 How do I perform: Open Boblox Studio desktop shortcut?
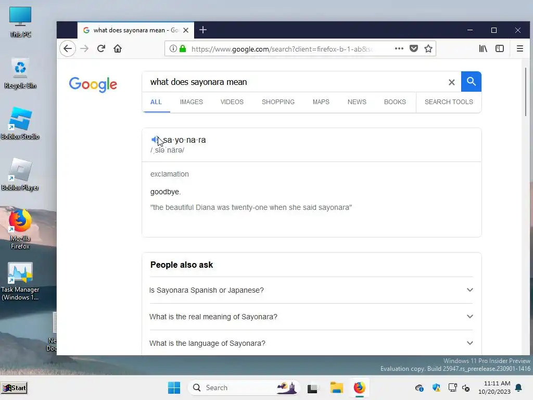click(x=20, y=123)
